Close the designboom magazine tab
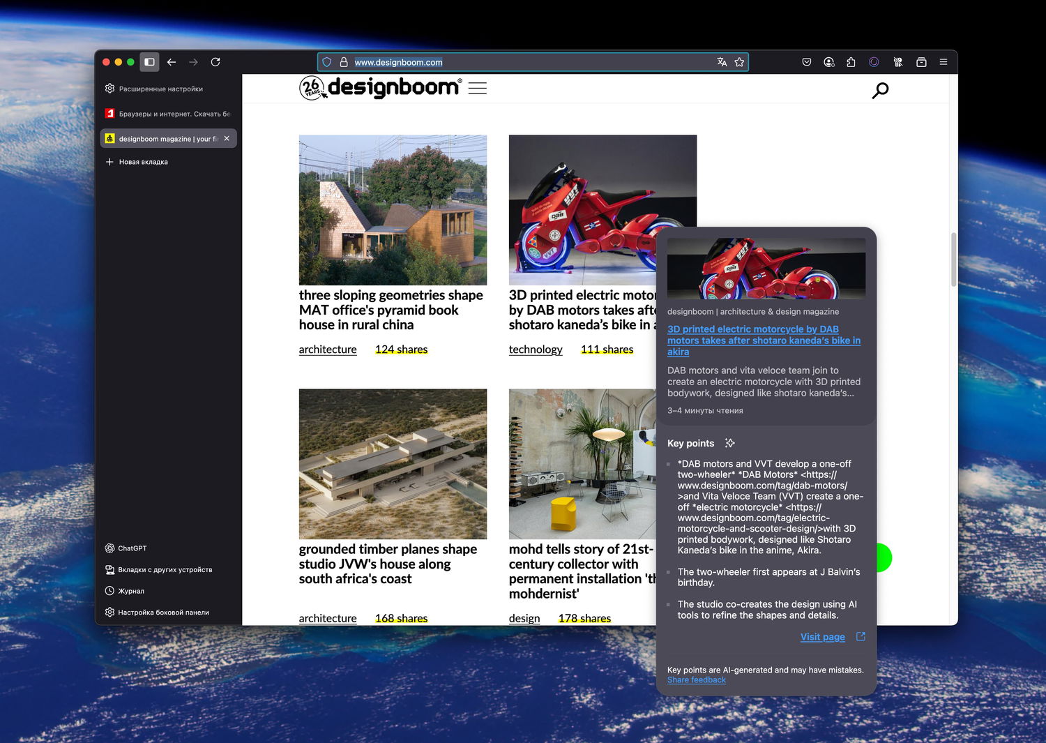 coord(227,138)
